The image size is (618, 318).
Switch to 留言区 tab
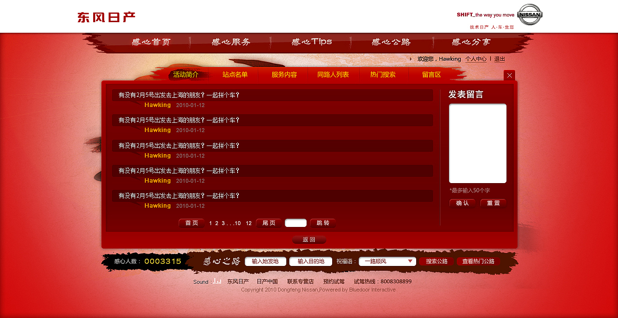[x=432, y=75]
